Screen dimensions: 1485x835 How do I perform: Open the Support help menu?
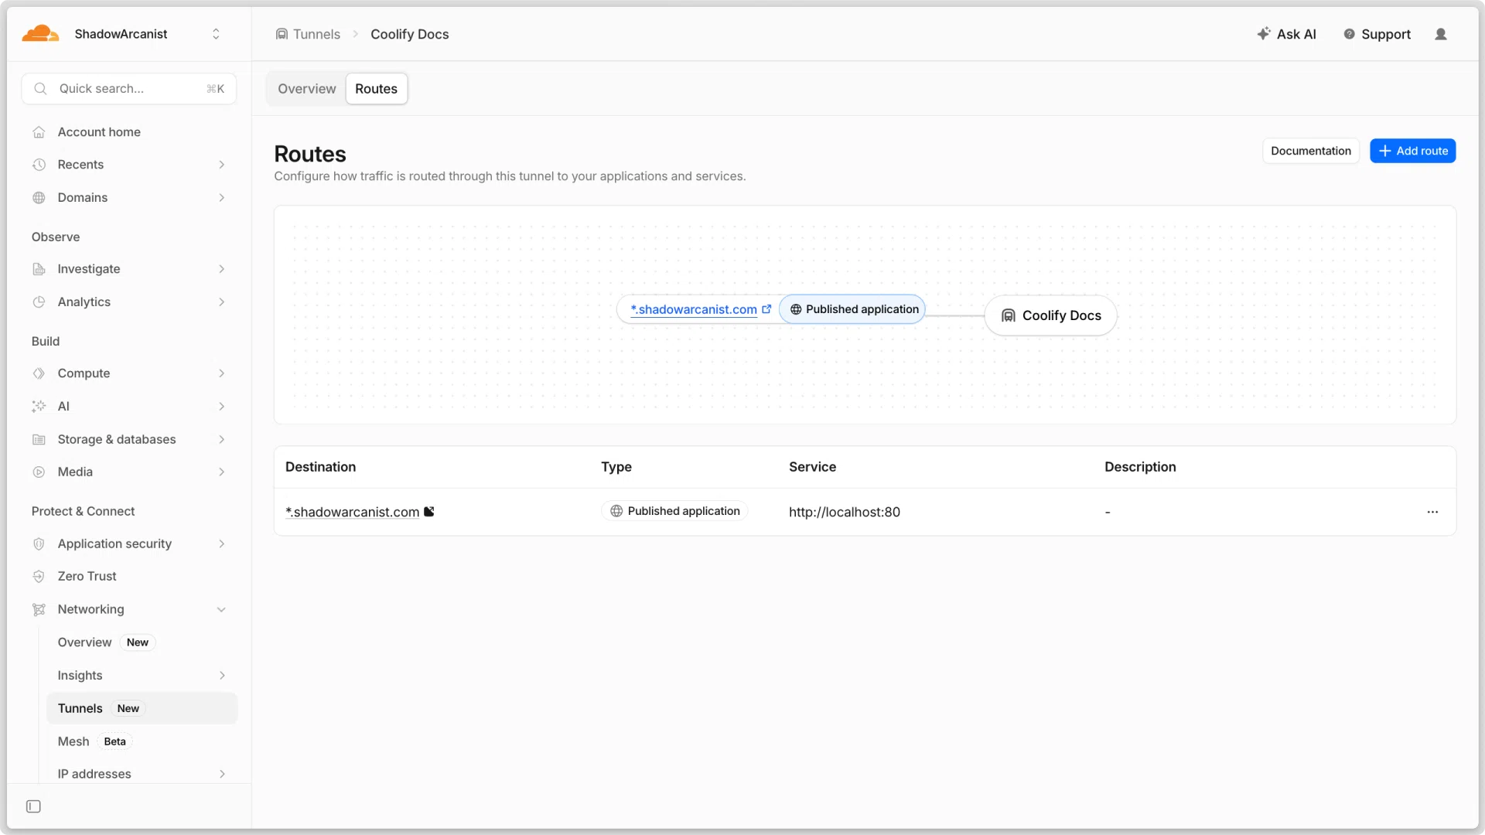click(1377, 34)
